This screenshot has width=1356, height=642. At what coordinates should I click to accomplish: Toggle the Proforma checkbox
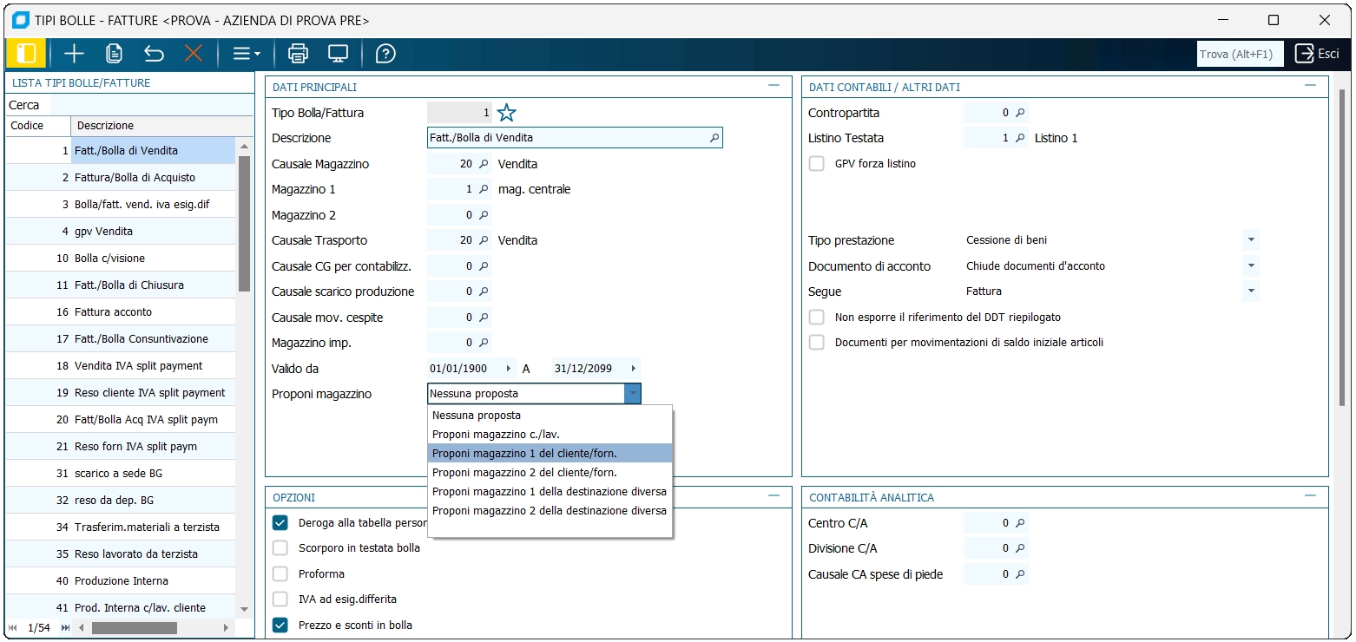coord(280,573)
